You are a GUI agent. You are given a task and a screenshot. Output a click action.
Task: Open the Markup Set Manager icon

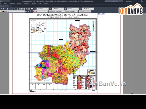[x=27, y=9]
